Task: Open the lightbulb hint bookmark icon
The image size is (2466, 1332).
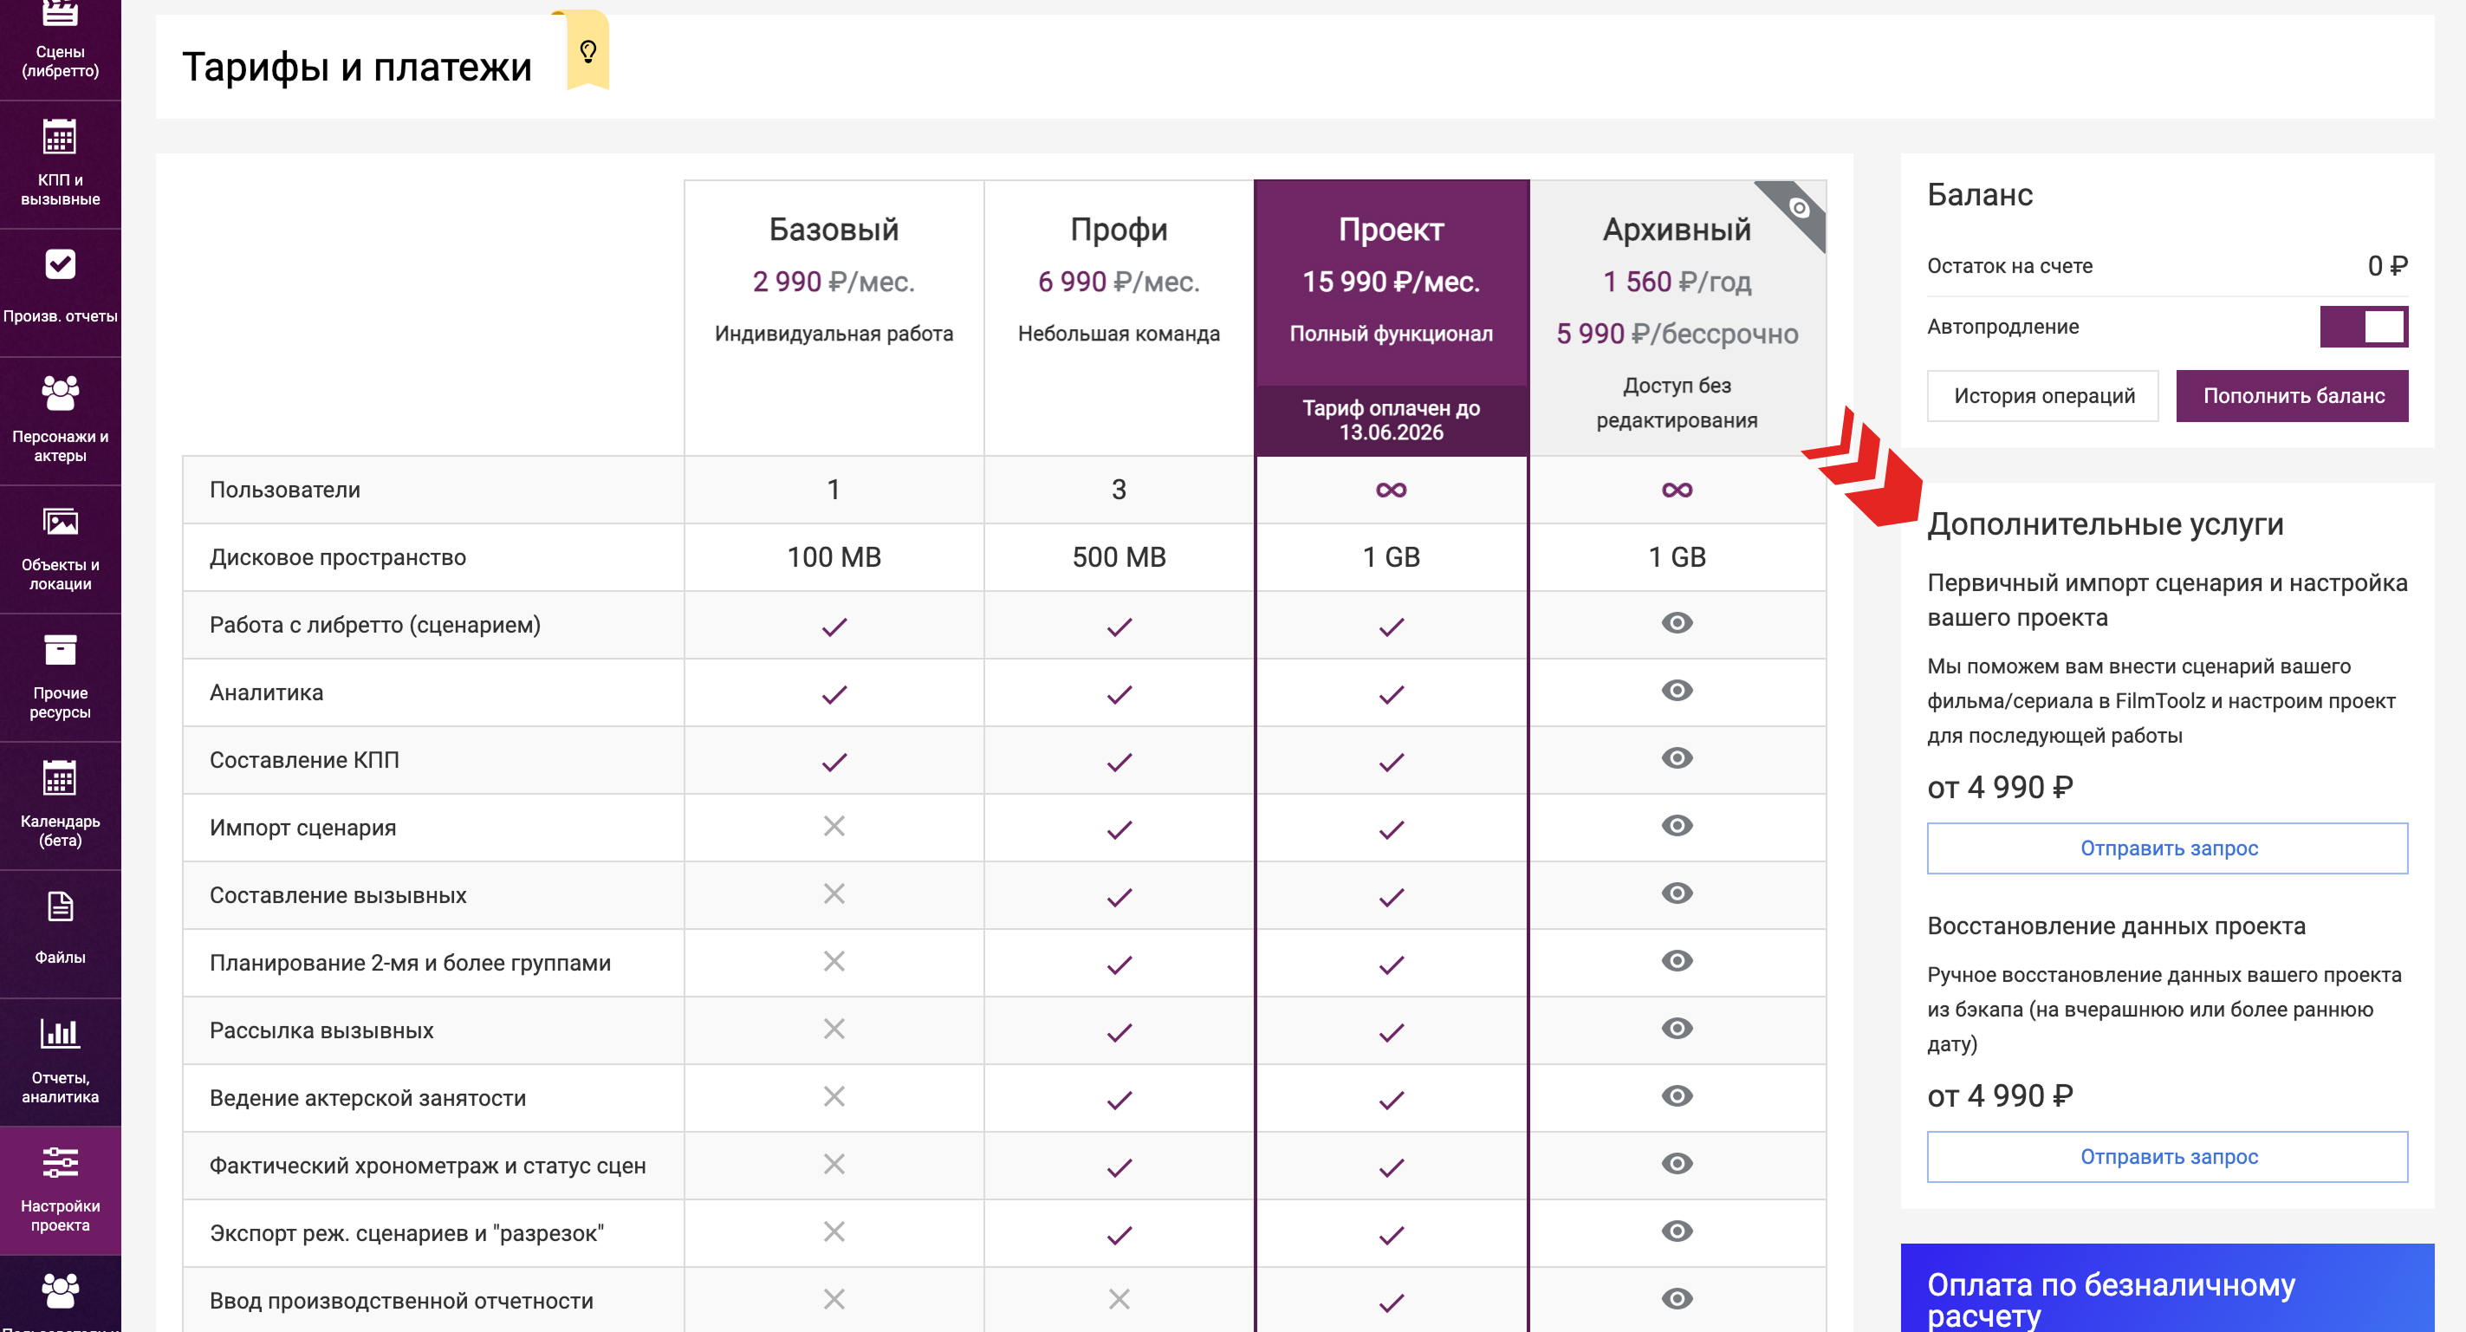Action: [x=587, y=51]
